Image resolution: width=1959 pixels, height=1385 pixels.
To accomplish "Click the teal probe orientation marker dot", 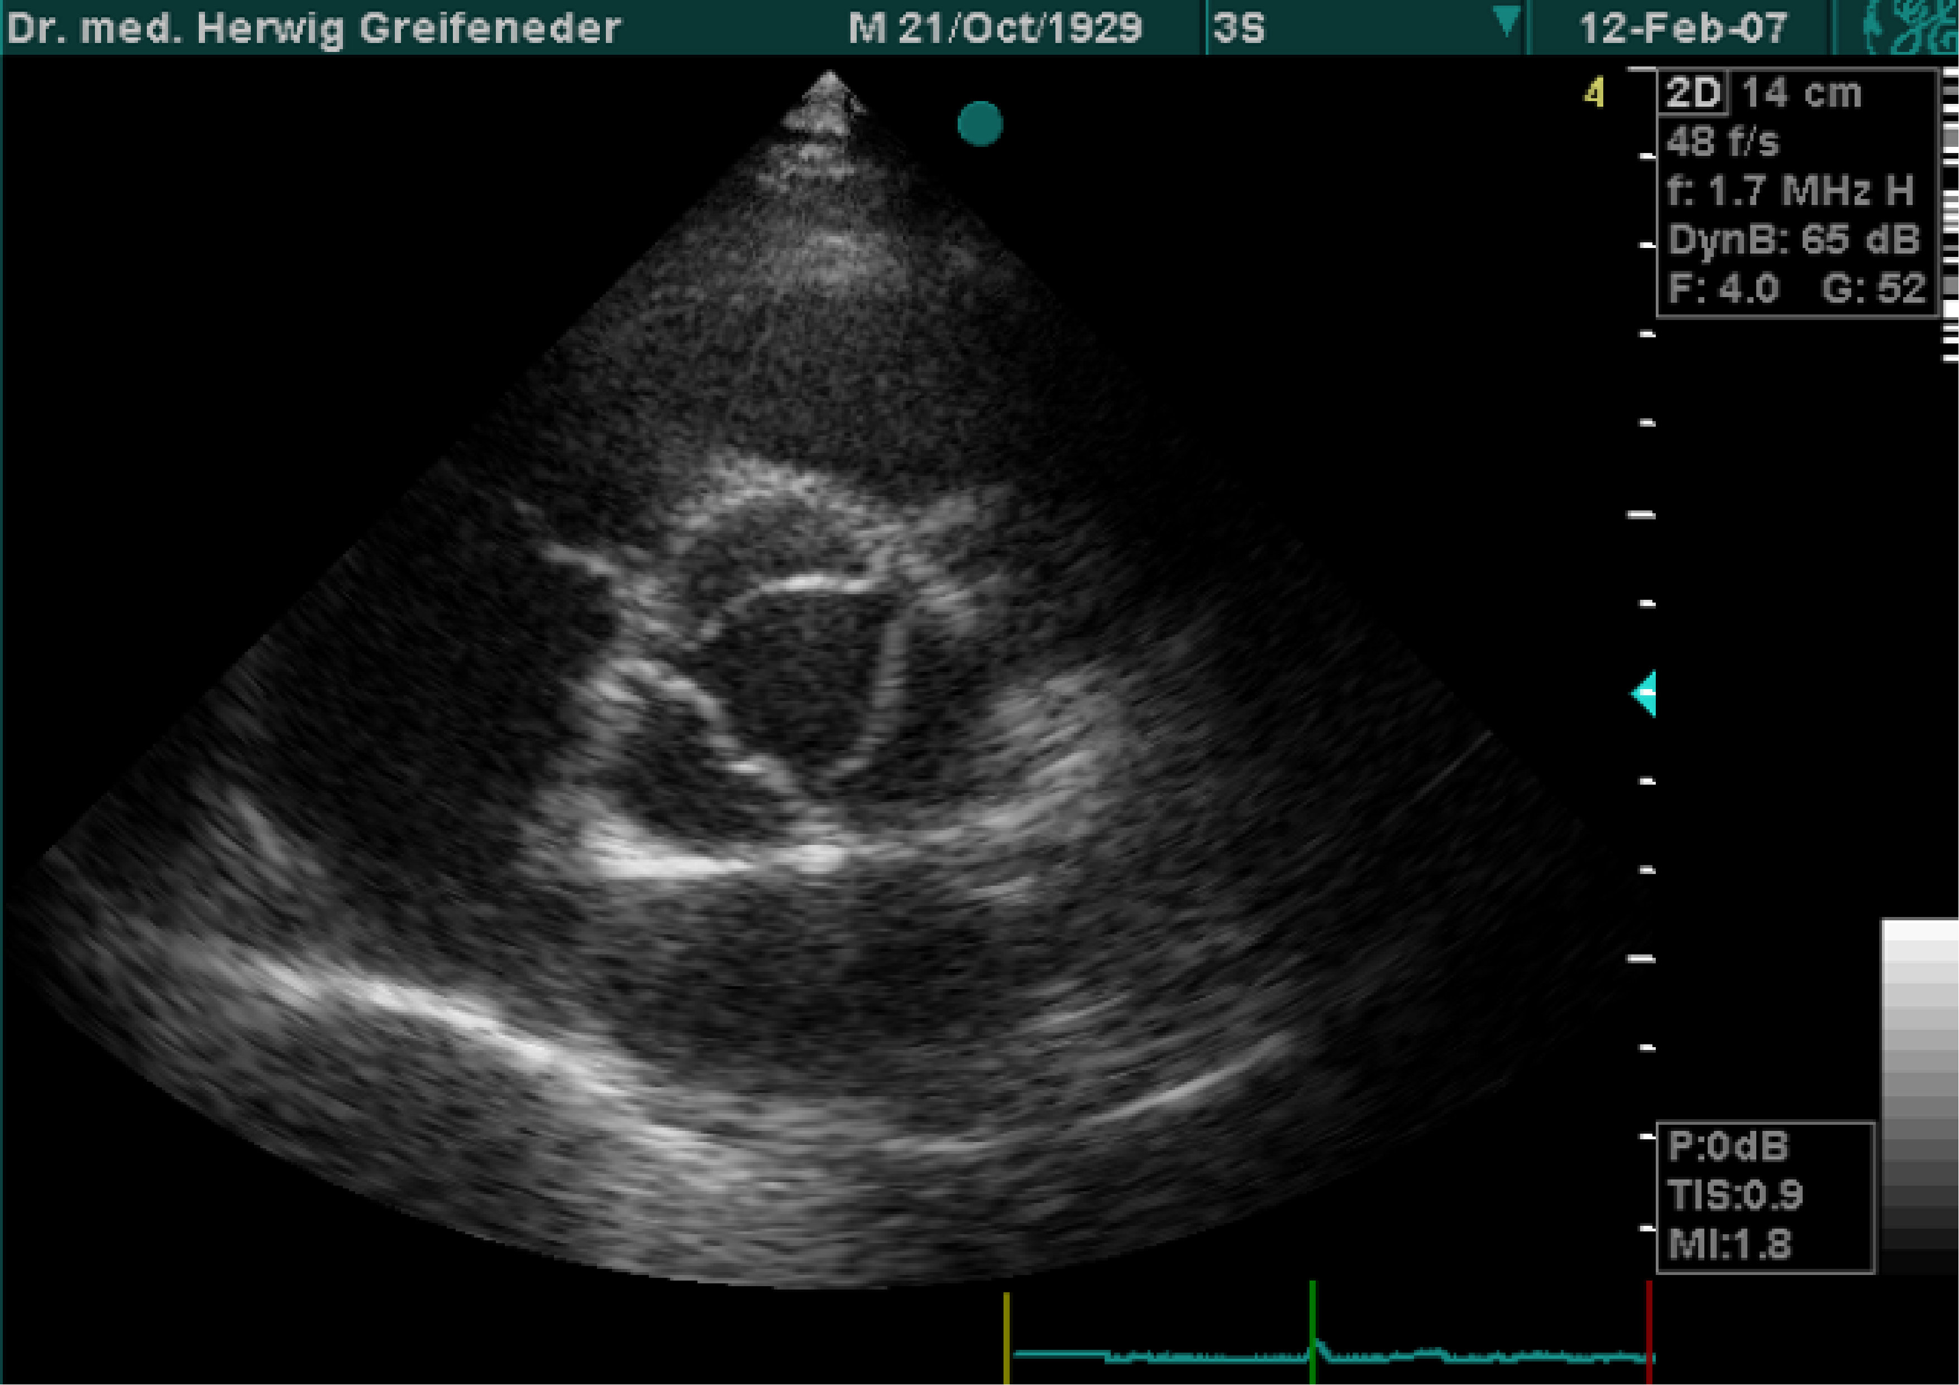I will pyautogui.click(x=979, y=124).
